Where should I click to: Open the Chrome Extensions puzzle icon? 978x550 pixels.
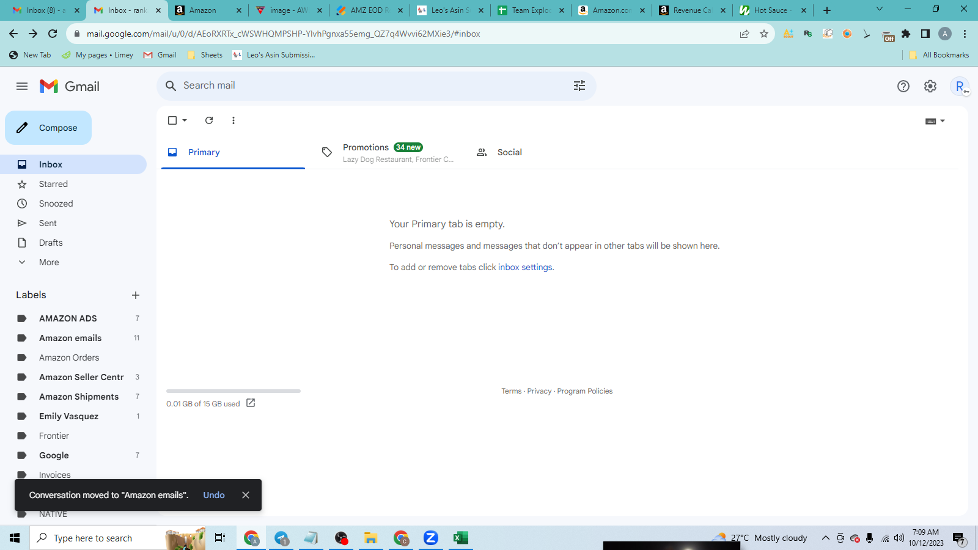point(906,34)
